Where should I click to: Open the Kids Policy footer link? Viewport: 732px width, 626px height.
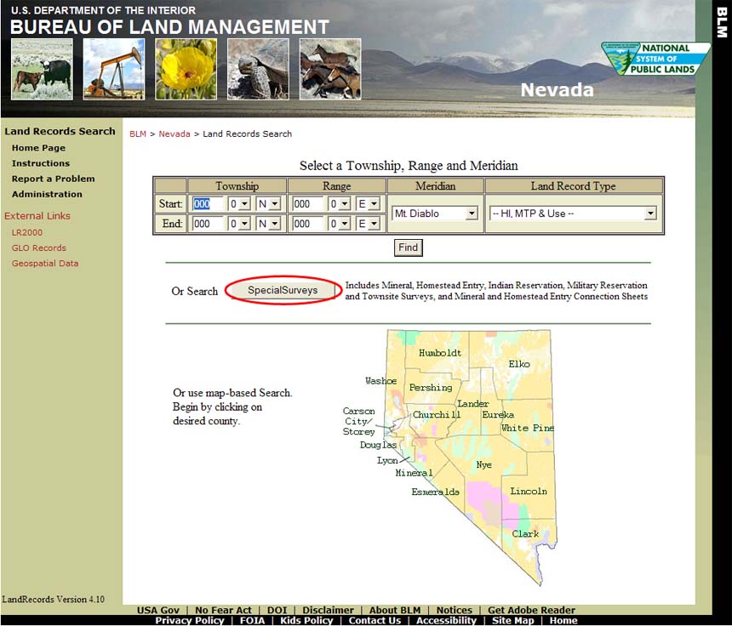coord(306,620)
